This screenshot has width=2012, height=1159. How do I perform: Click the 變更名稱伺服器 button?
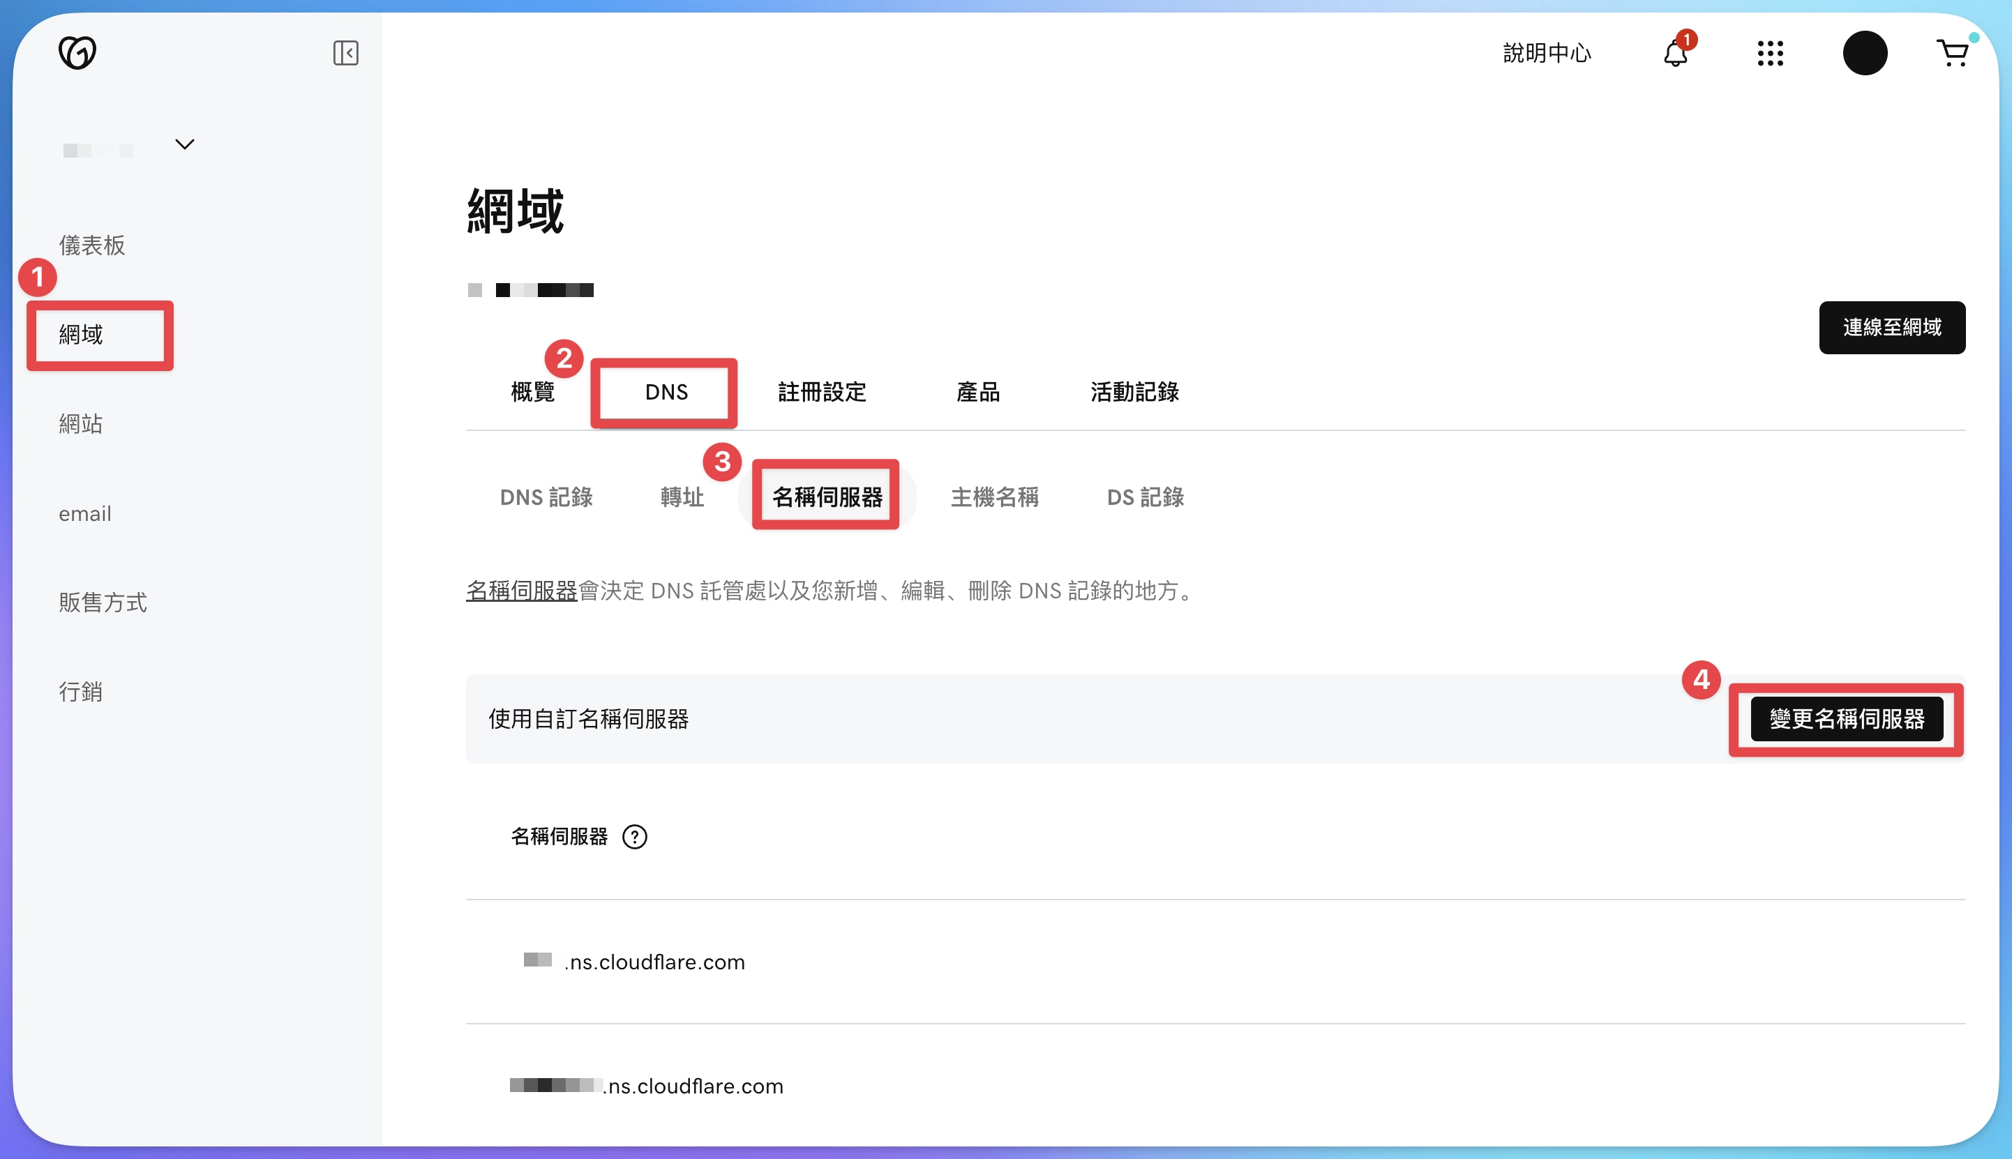point(1847,719)
